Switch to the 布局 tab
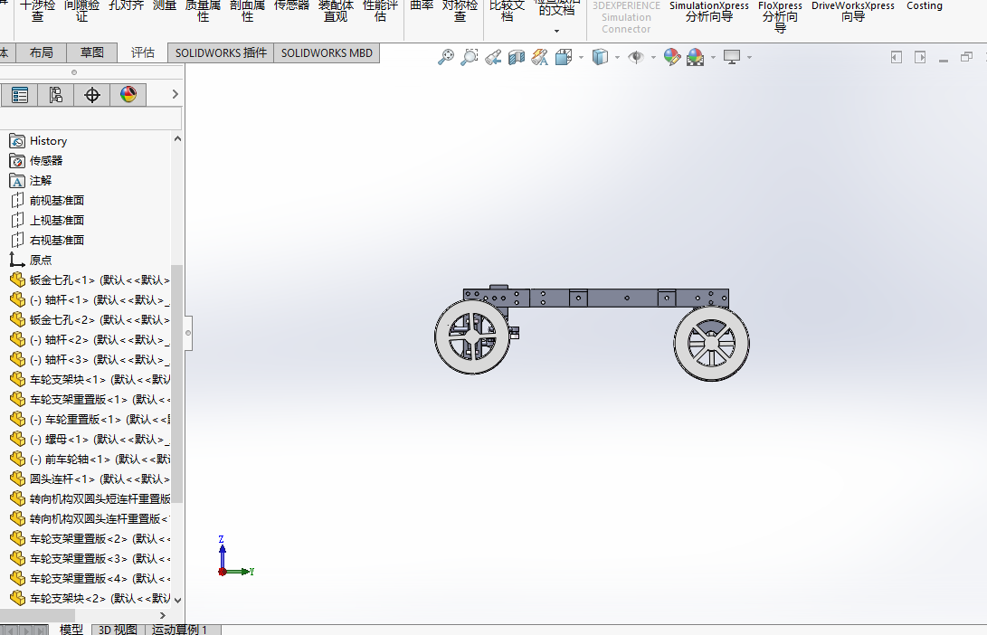Viewport: 987px width, 635px height. [x=42, y=52]
